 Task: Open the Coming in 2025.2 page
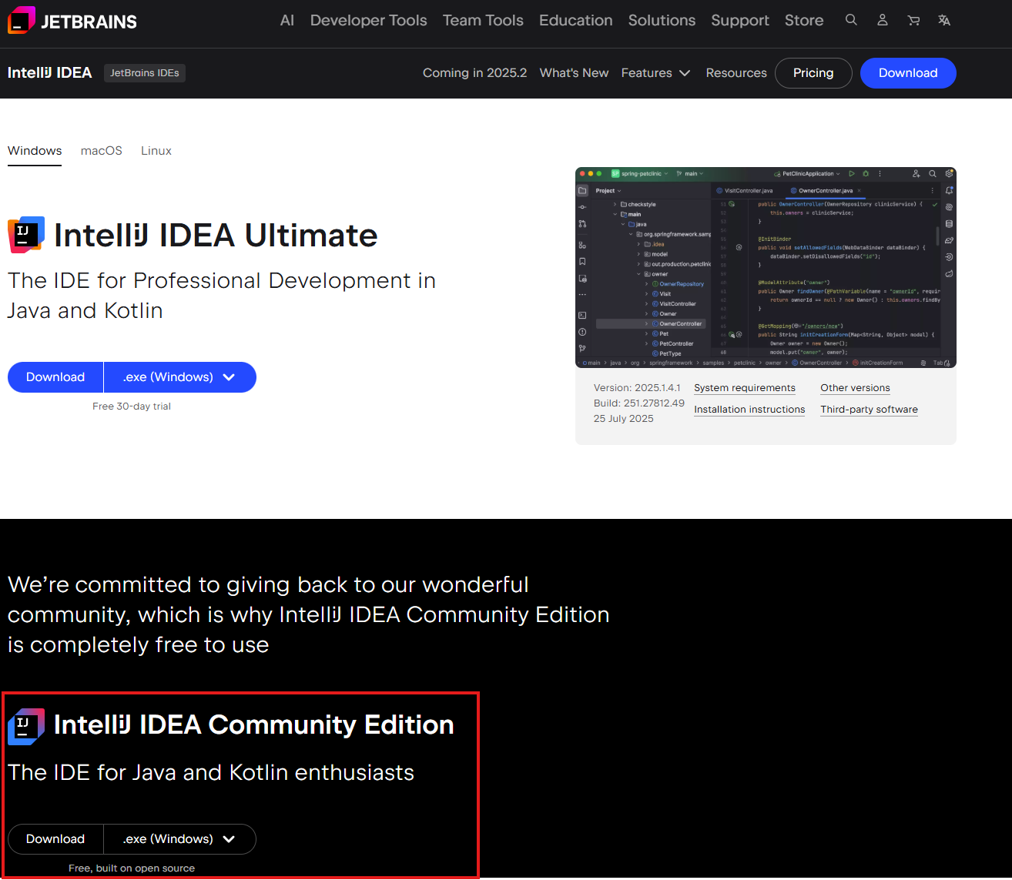(x=475, y=73)
